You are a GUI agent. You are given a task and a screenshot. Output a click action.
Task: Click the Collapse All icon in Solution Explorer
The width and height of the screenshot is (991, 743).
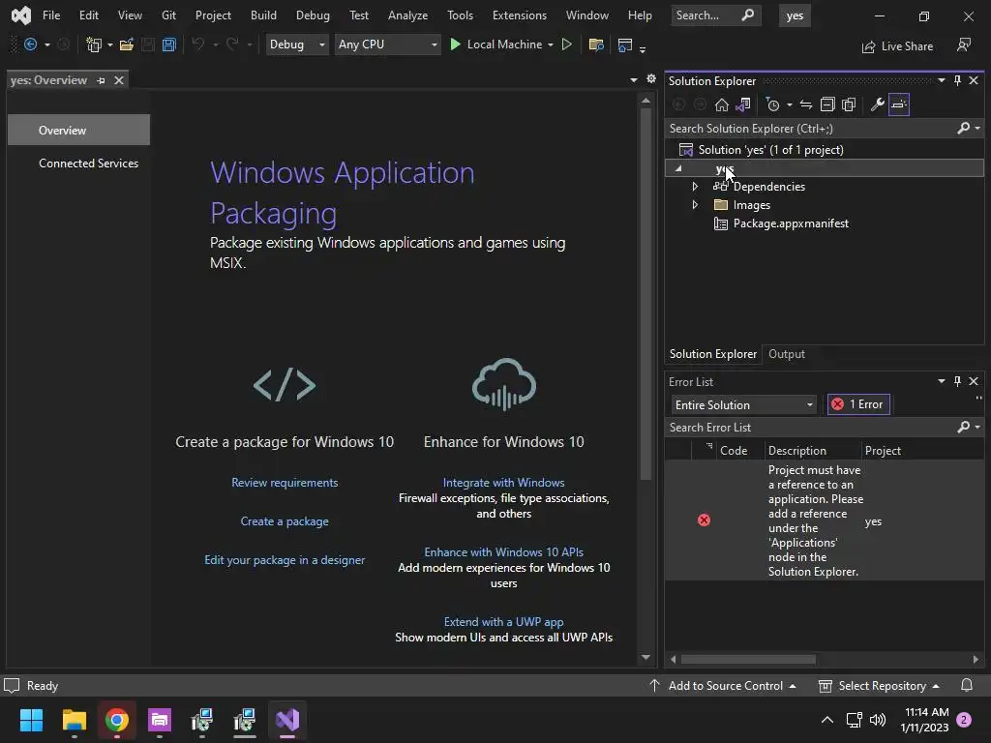coord(827,104)
